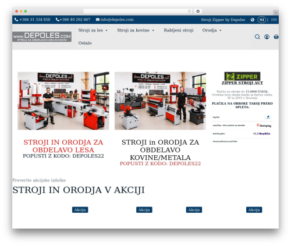Call the number +386 31 334 858
291x246 pixels.
35,20
